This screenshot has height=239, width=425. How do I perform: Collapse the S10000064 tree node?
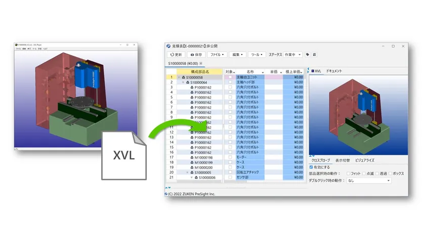coord(183,82)
